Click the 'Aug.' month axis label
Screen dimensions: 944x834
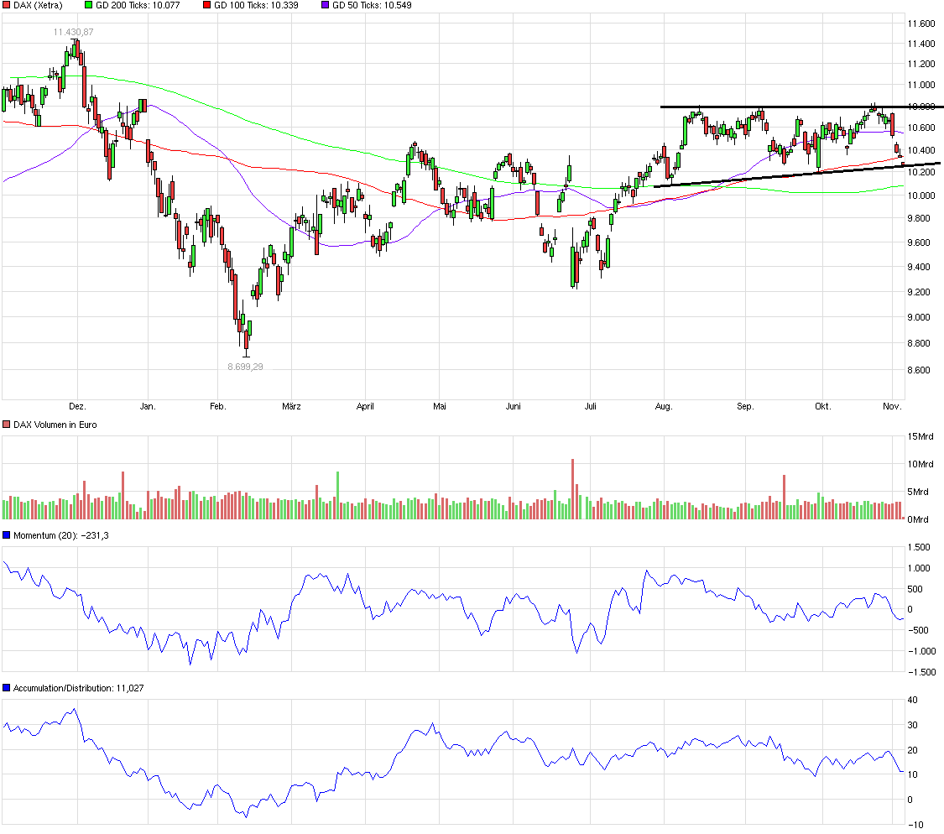[664, 406]
